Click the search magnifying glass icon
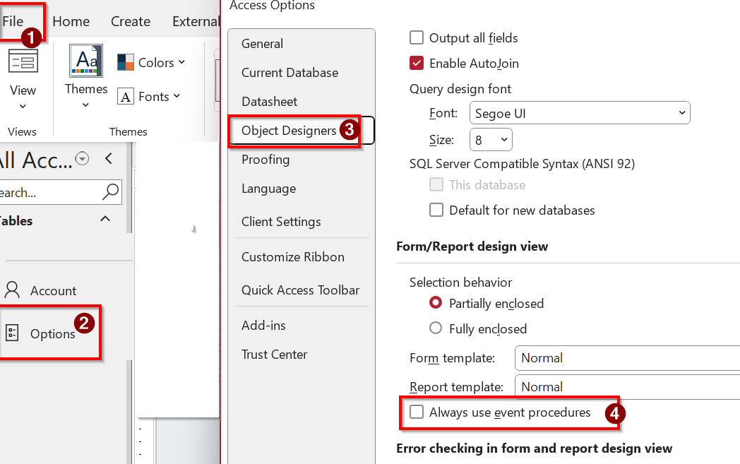 tap(110, 192)
